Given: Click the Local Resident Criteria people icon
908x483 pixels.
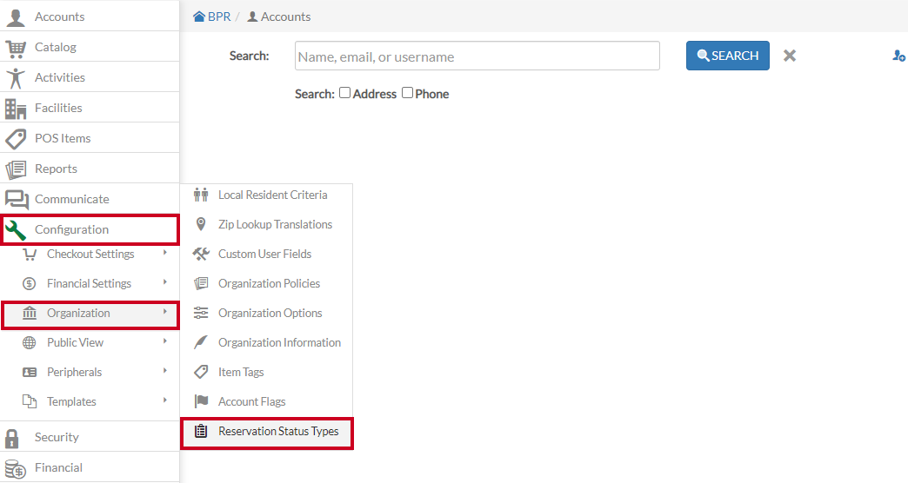Looking at the screenshot, I should (201, 195).
